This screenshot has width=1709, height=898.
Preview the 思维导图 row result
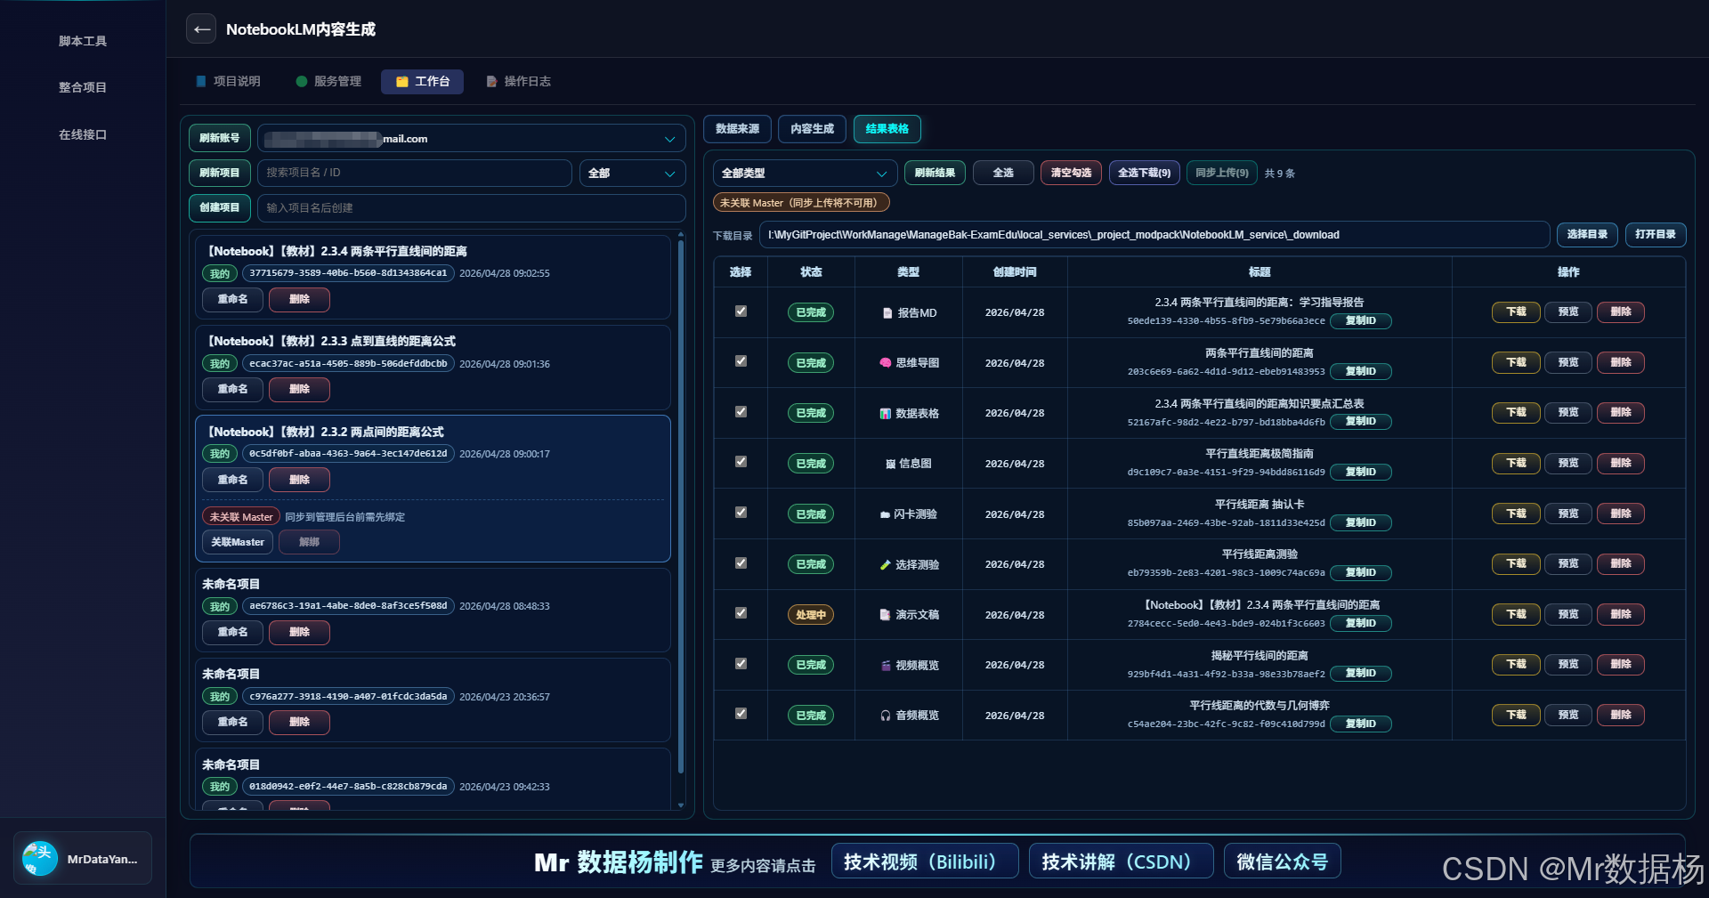[x=1568, y=362]
